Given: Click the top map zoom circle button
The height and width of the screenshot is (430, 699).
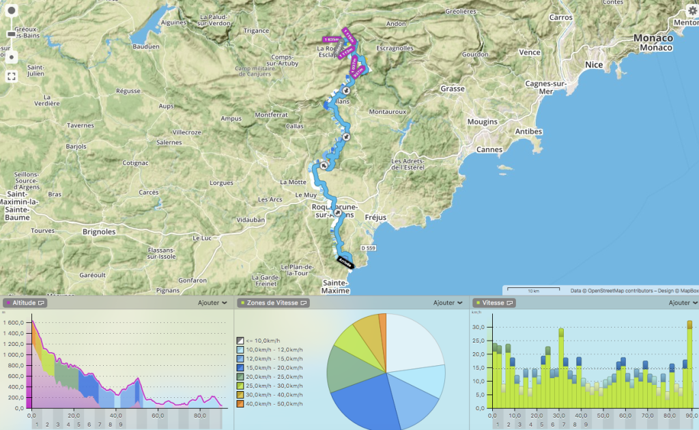Looking at the screenshot, I should pyautogui.click(x=11, y=12).
